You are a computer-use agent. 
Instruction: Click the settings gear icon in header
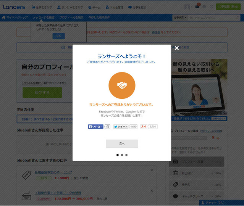[x=204, y=7]
